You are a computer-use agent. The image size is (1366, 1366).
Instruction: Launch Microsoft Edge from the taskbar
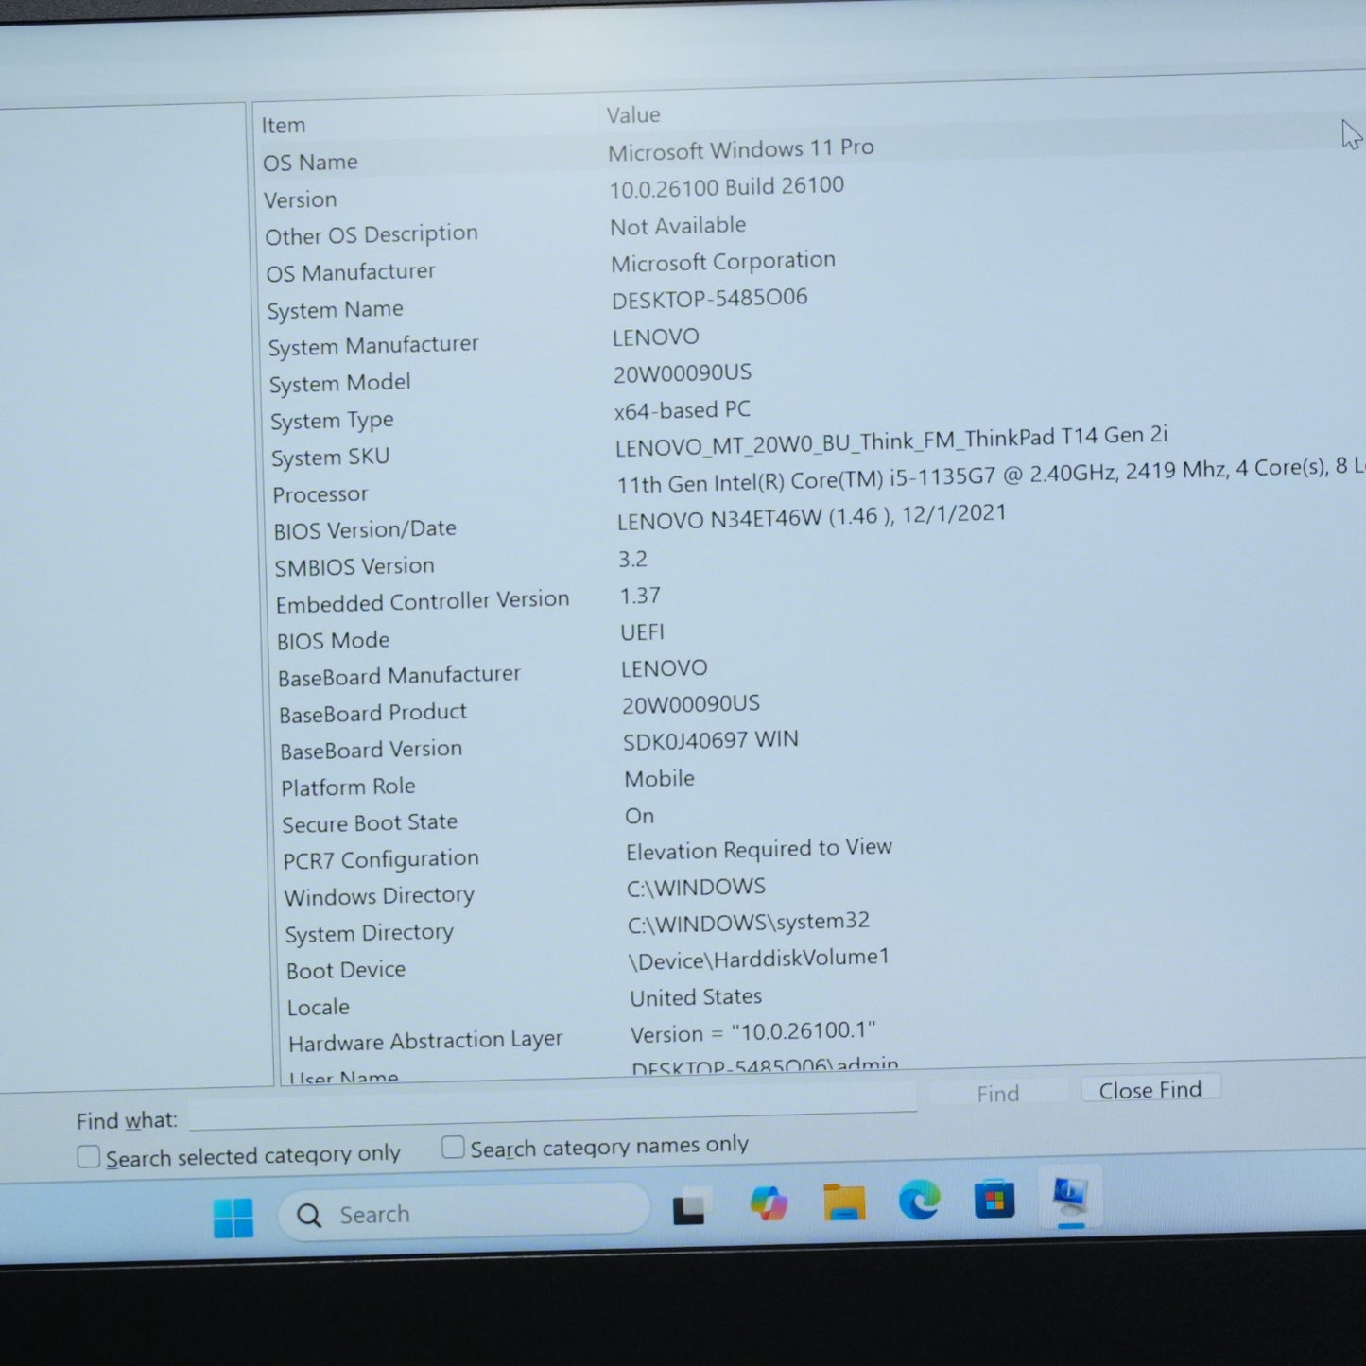point(919,1201)
